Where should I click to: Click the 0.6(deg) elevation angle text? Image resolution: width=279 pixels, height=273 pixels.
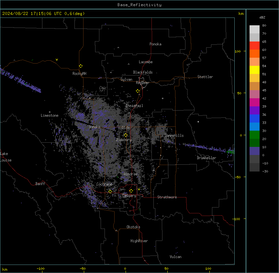tap(74, 14)
